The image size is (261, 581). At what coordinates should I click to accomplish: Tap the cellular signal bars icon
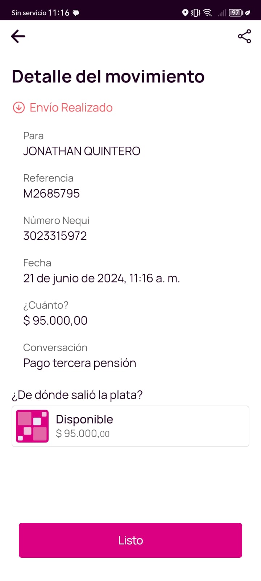[x=222, y=13]
